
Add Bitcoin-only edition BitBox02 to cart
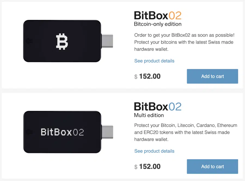[212, 76]
